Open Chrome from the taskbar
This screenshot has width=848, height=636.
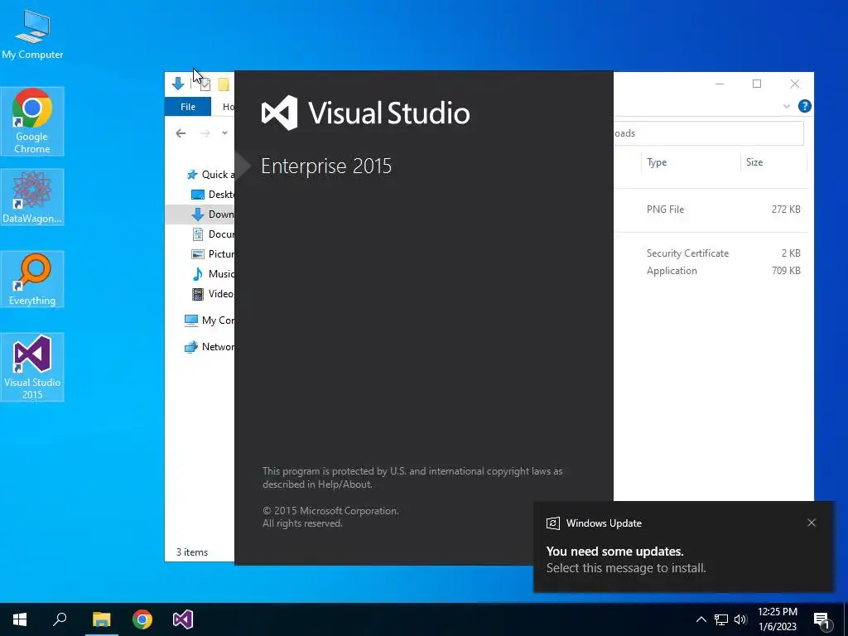pos(142,619)
